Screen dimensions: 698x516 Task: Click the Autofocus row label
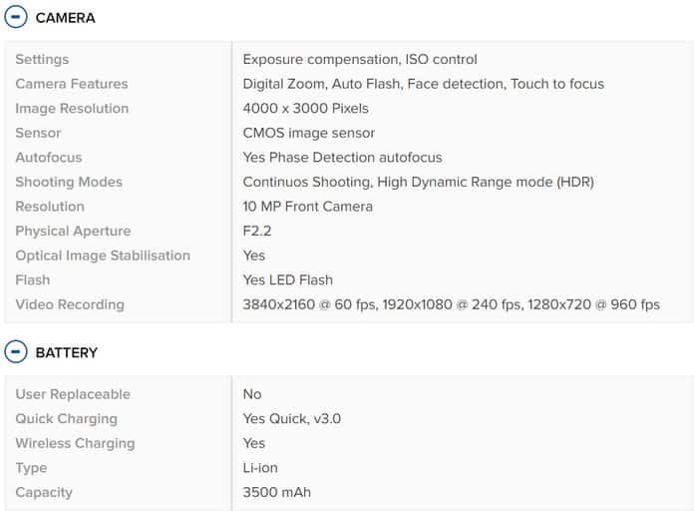click(x=49, y=158)
